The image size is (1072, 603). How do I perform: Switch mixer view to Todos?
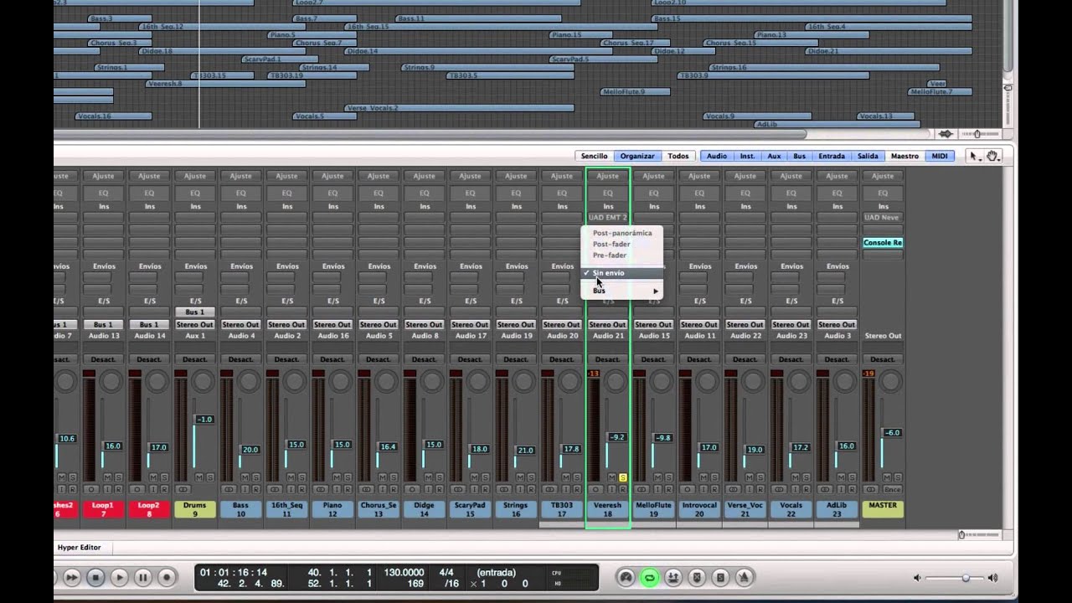678,156
